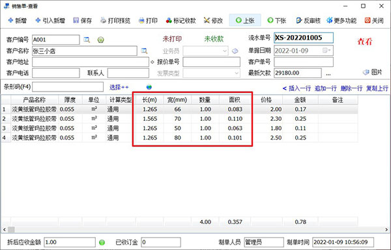Click the horizontal scrollbar right arrow
Viewport: 391px width, 250px height.
tap(386, 229)
